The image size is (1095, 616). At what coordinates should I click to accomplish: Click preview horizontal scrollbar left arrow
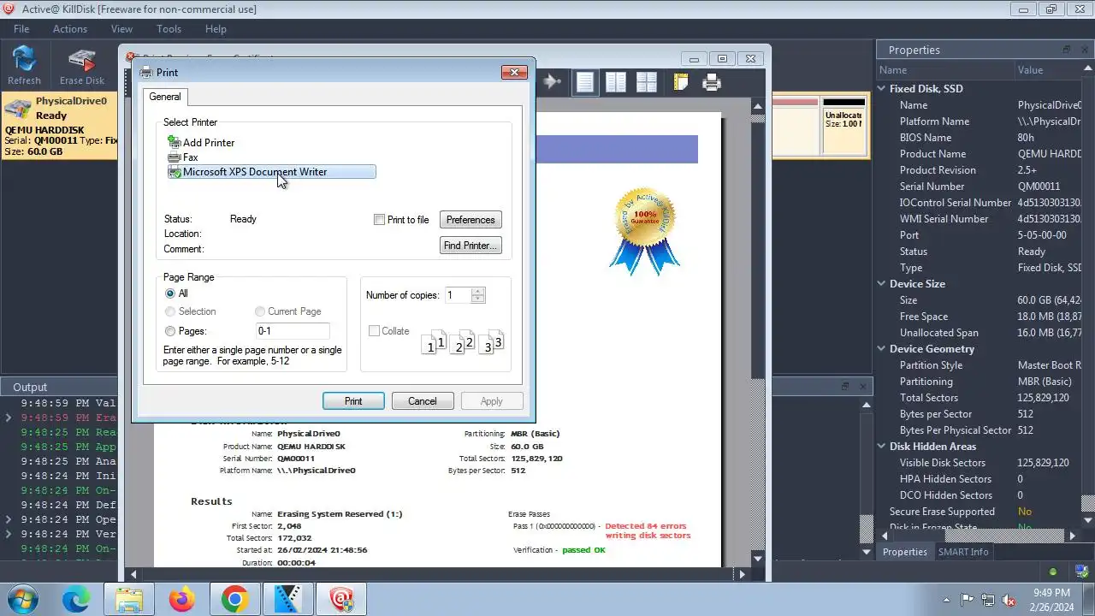(x=133, y=574)
